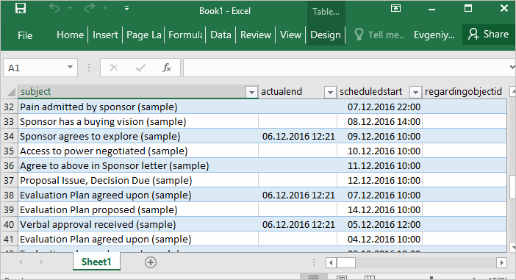Click the Enter checkmark icon in formula bar
This screenshot has height=280, width=516.
pyautogui.click(x=140, y=68)
